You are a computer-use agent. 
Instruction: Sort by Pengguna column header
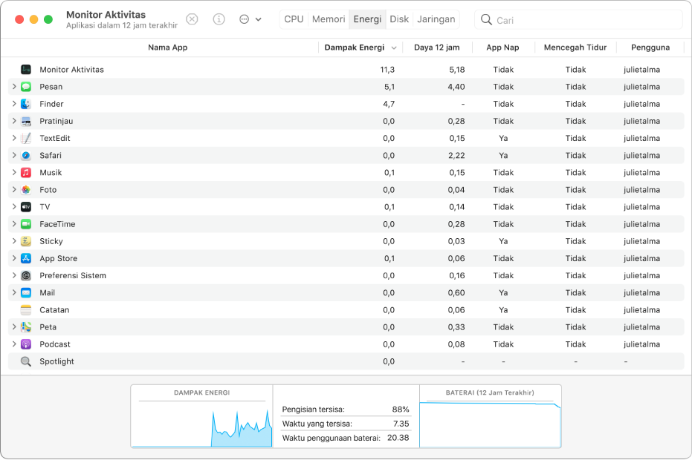pyautogui.click(x=650, y=47)
